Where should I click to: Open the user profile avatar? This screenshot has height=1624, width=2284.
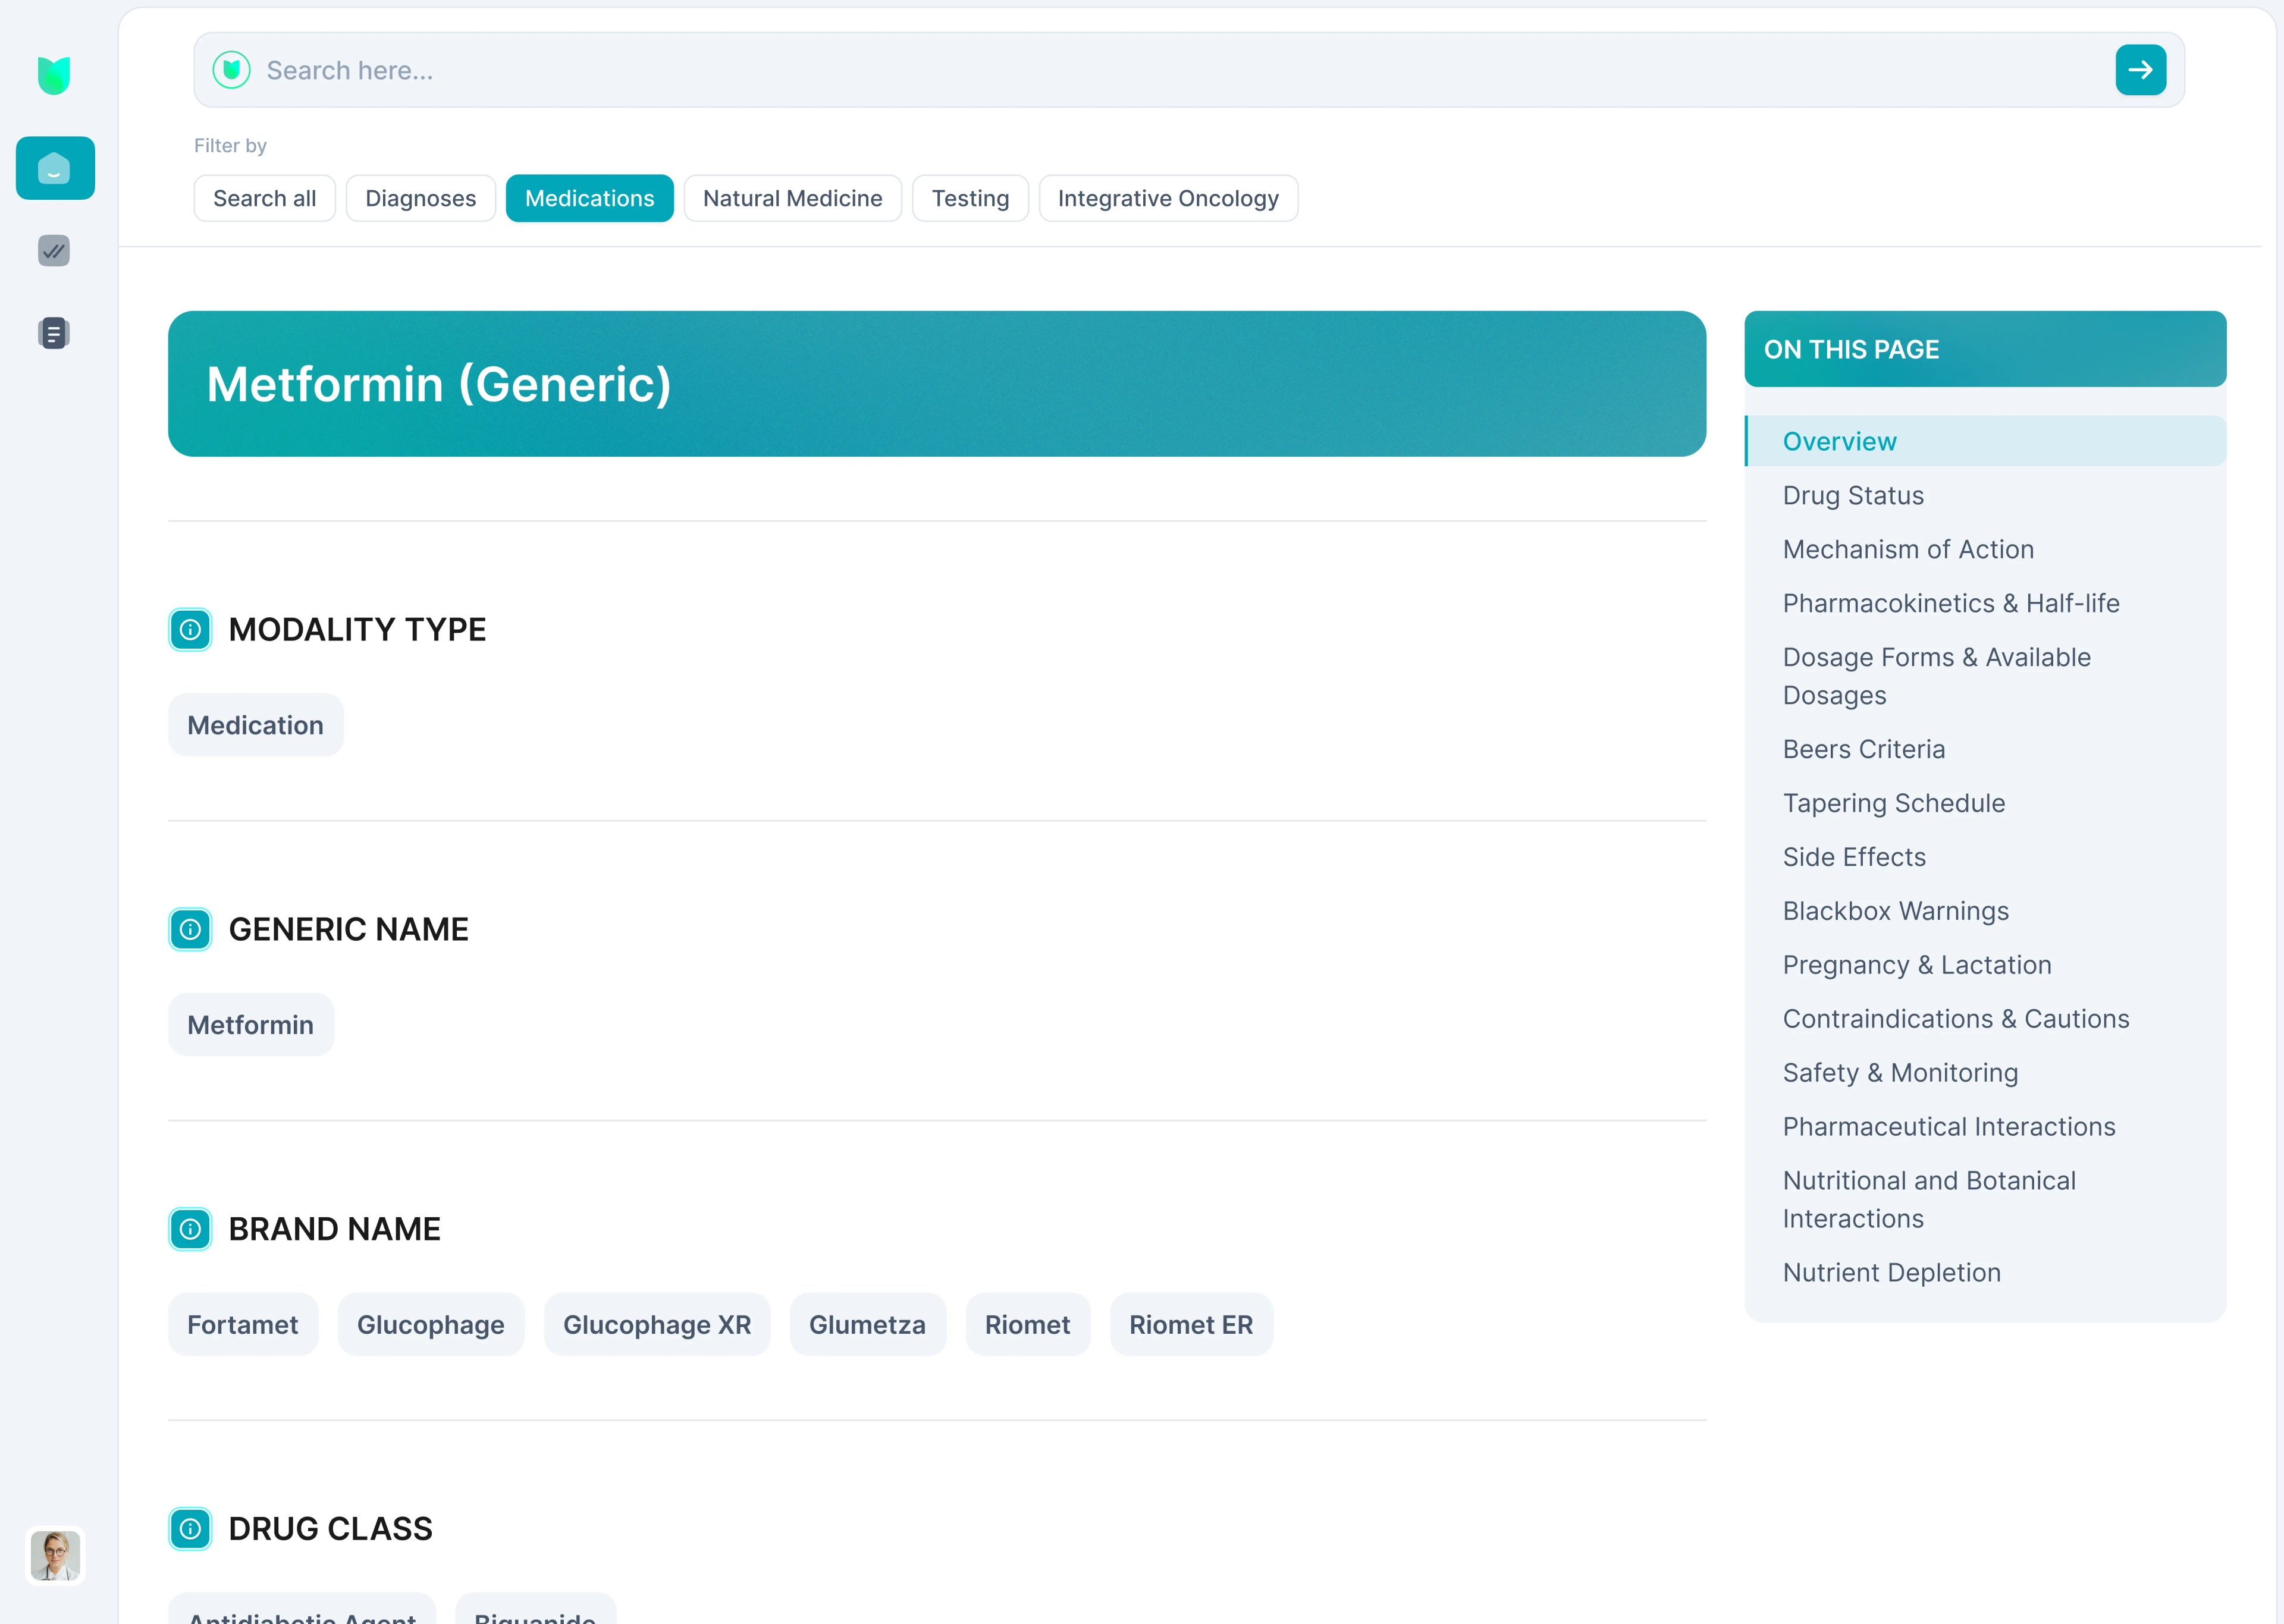(x=55, y=1556)
